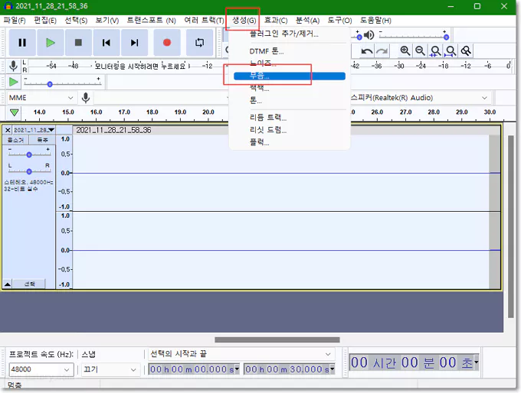Click the timeline green triangle playhead icon
This screenshot has width=521, height=393.
14,112
